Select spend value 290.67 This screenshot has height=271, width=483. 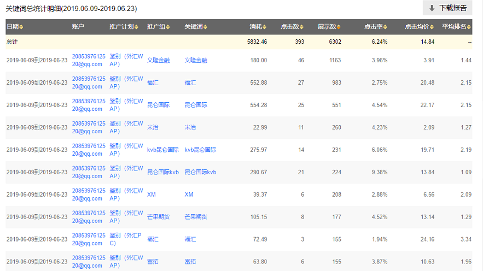[x=258, y=172]
